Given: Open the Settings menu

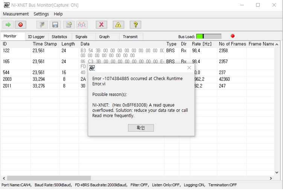Looking at the screenshot, I should 41,14.
